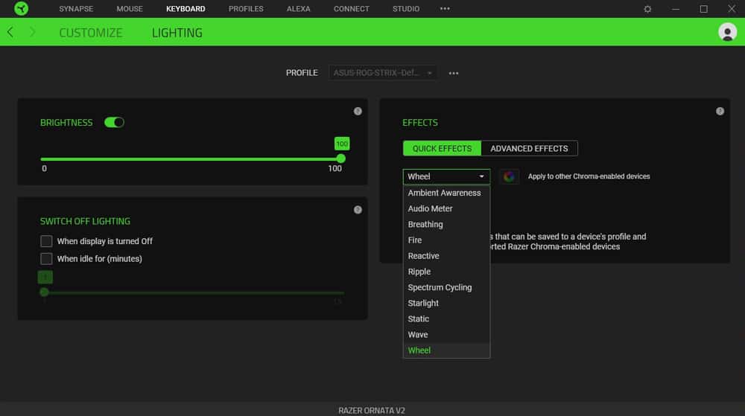
Task: Open the top navigation more options ellipsis
Action: [x=445, y=9]
